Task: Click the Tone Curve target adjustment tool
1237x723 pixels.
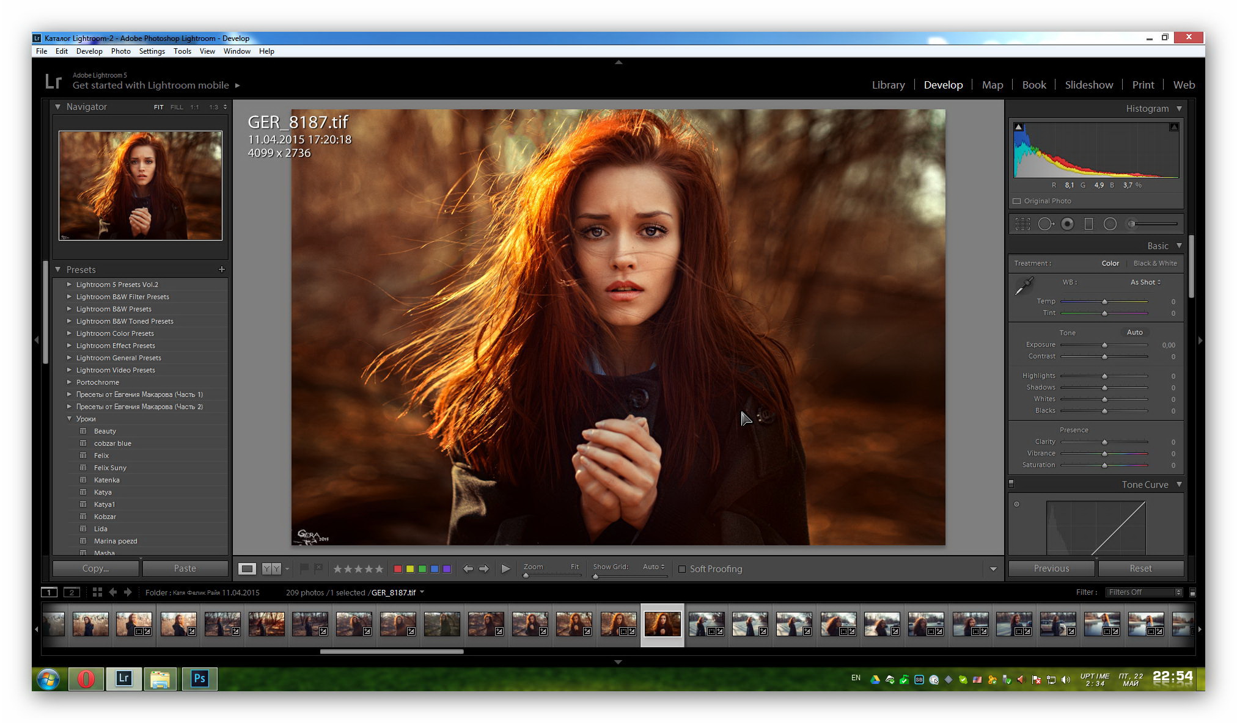Action: [1017, 504]
